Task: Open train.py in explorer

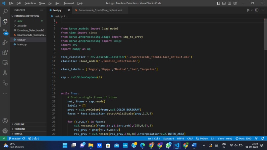Action: [22, 44]
